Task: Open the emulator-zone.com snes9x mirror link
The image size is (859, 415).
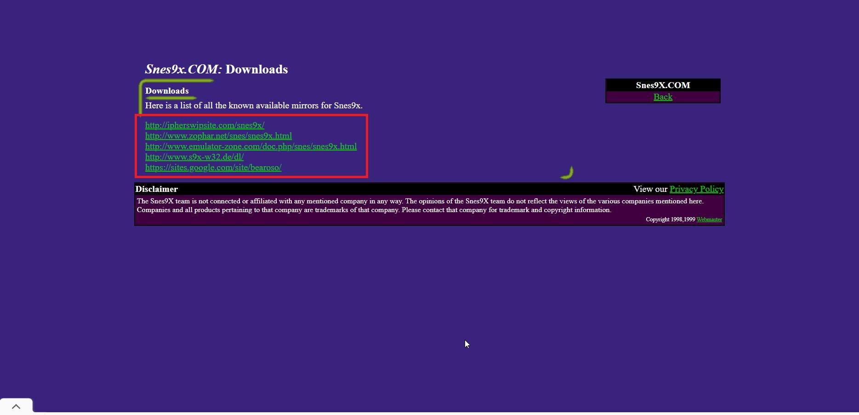Action: (251, 146)
